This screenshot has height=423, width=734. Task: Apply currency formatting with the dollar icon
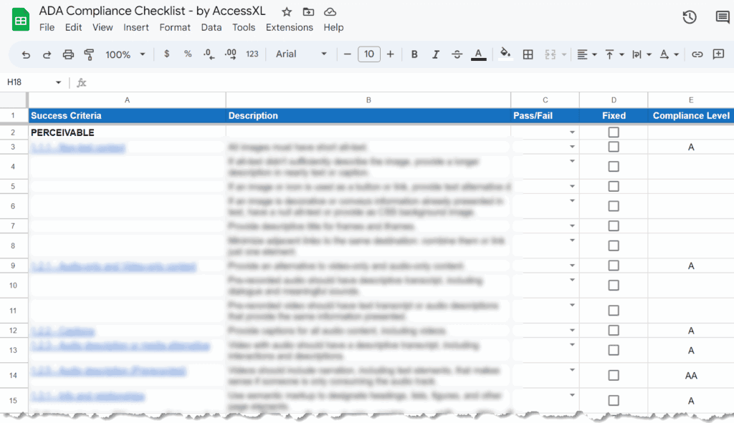point(166,54)
